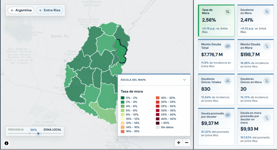Go back to Argentina map view
This screenshot has width=277, height=150.
(x=21, y=10)
